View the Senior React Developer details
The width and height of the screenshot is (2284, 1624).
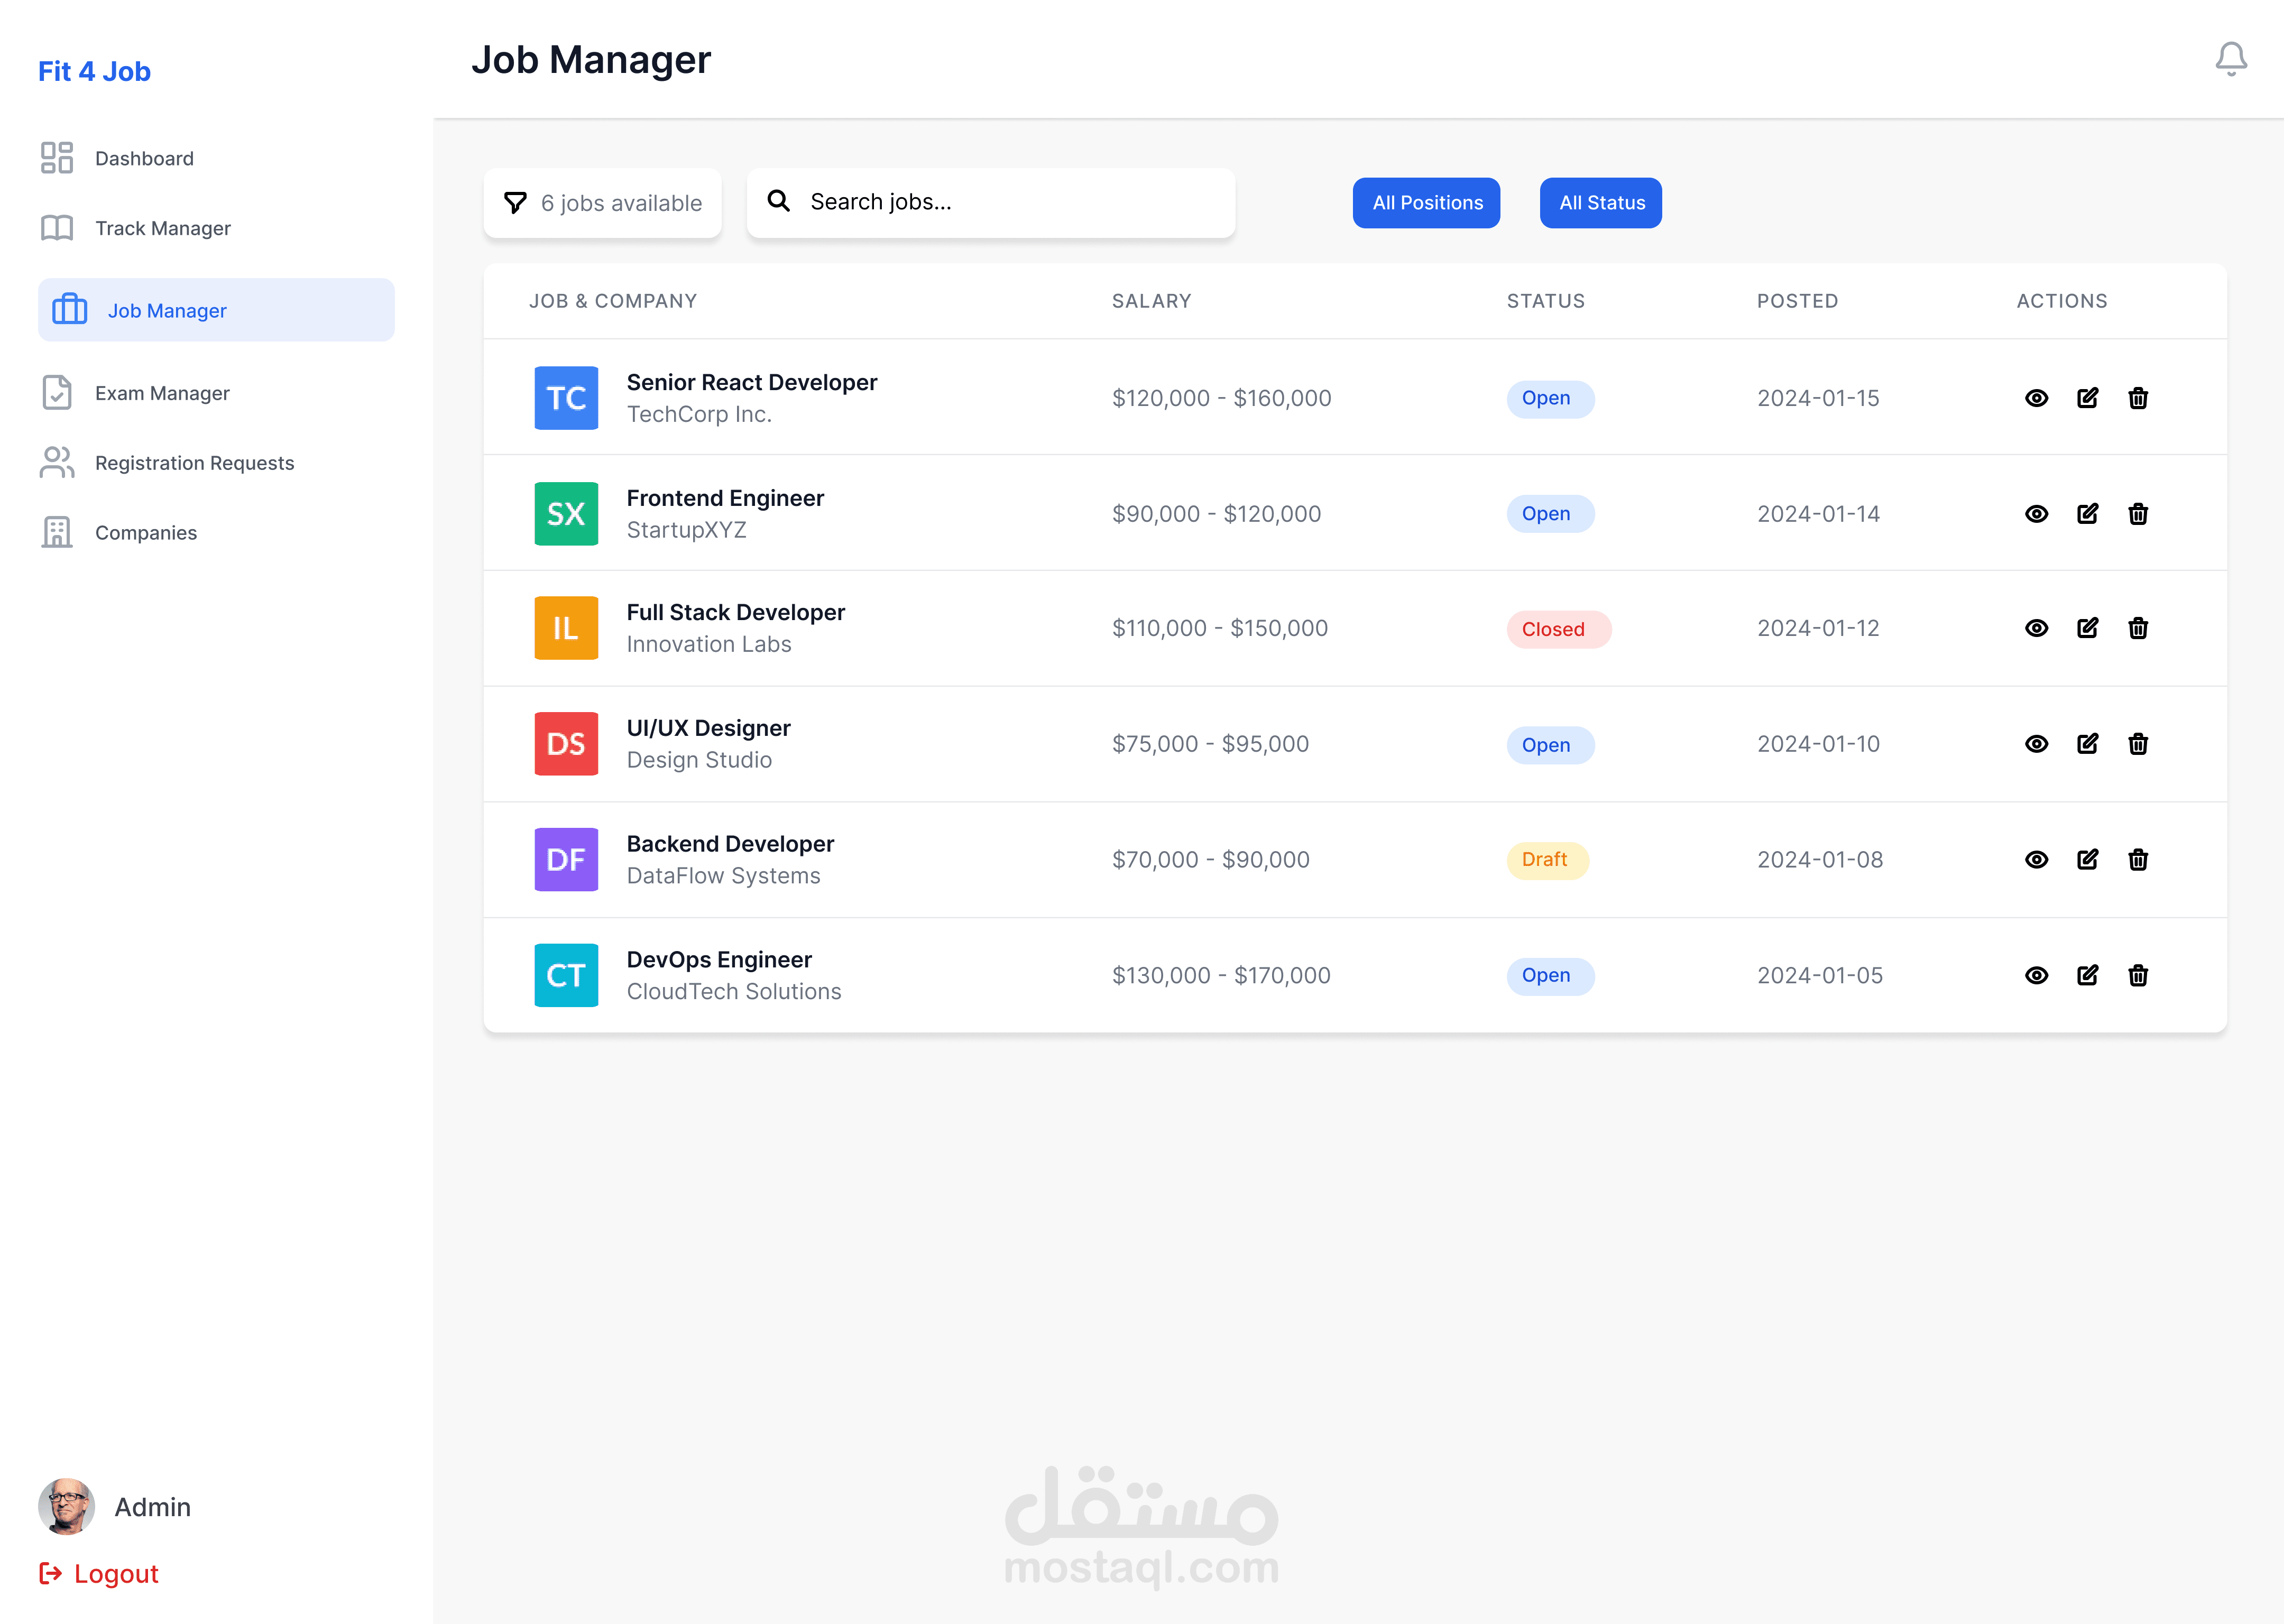coord(2036,398)
